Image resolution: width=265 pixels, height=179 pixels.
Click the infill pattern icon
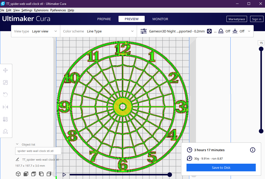(x=209, y=31)
